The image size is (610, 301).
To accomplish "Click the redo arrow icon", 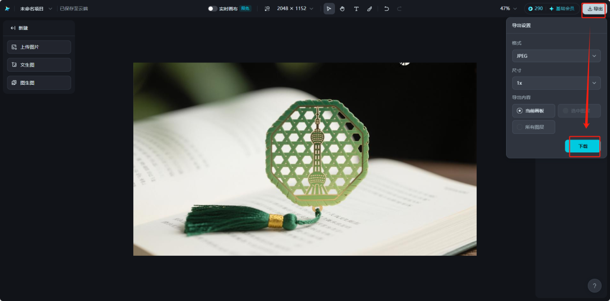I will pos(399,8).
